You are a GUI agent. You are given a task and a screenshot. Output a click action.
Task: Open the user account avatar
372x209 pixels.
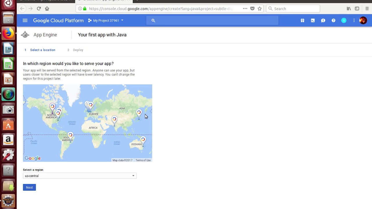click(x=363, y=20)
